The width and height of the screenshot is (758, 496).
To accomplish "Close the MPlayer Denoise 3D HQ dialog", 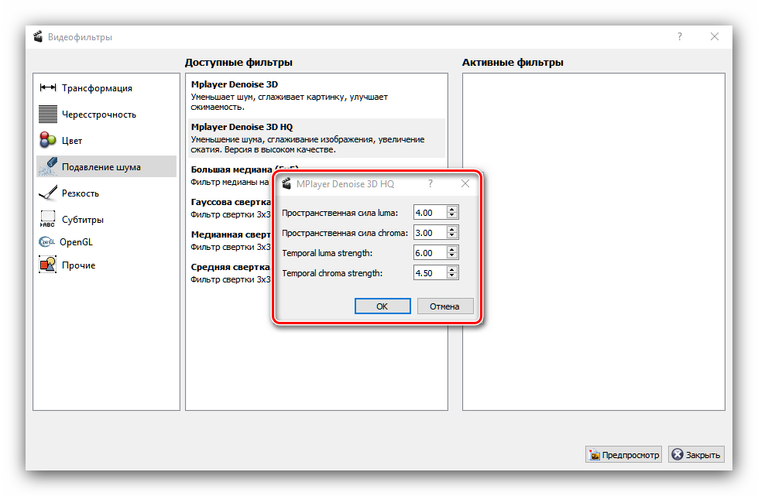I will [465, 184].
